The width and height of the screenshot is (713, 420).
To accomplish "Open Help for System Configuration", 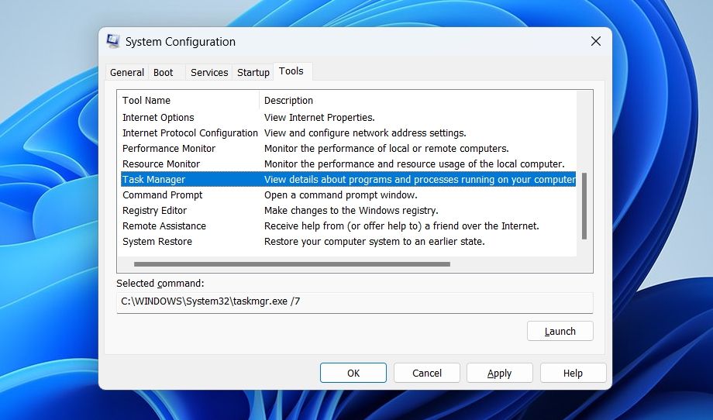I will [x=573, y=374].
